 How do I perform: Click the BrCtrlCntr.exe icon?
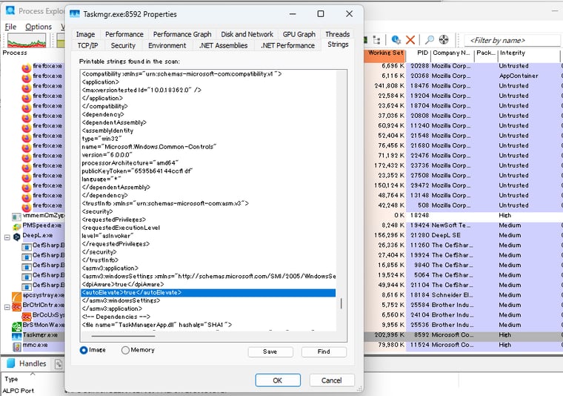coord(17,306)
